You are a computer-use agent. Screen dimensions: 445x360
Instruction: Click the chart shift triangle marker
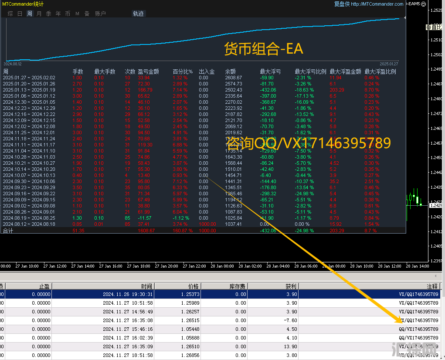[x=404, y=18]
